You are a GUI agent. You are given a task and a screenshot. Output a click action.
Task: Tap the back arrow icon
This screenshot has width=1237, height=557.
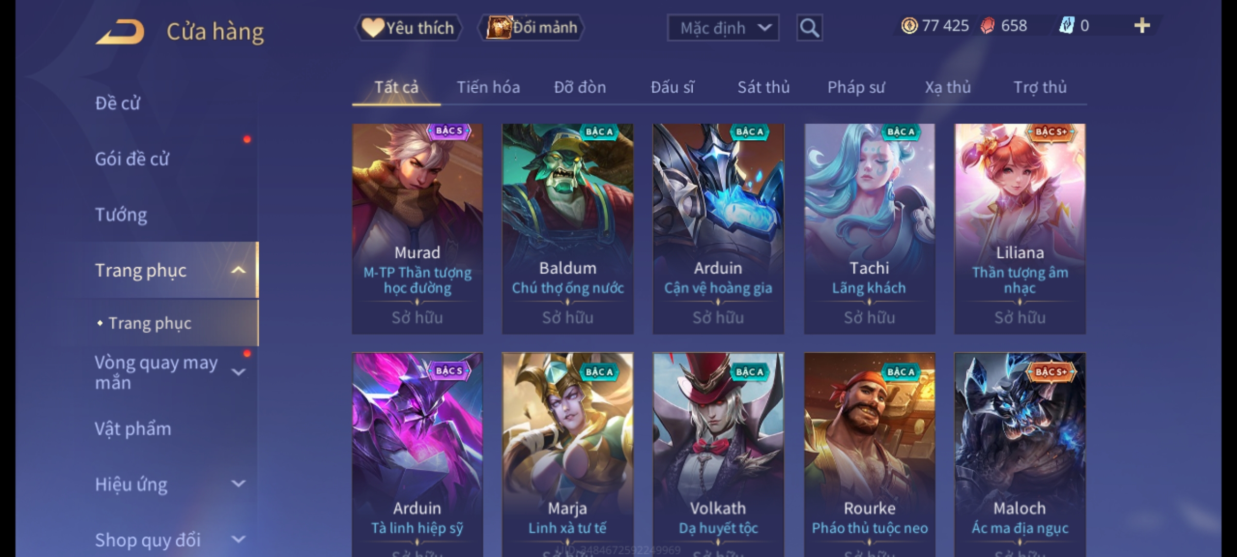(120, 32)
